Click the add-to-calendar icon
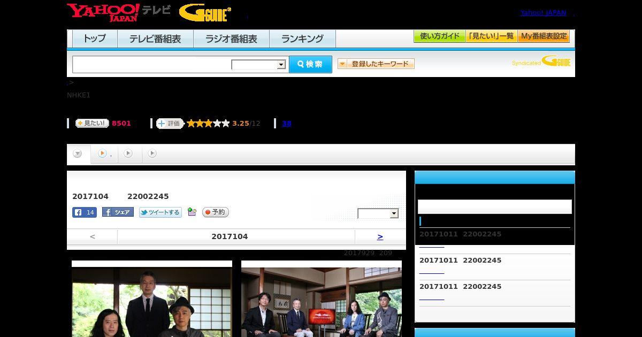Viewport: 642px width, 337px height. (192, 212)
